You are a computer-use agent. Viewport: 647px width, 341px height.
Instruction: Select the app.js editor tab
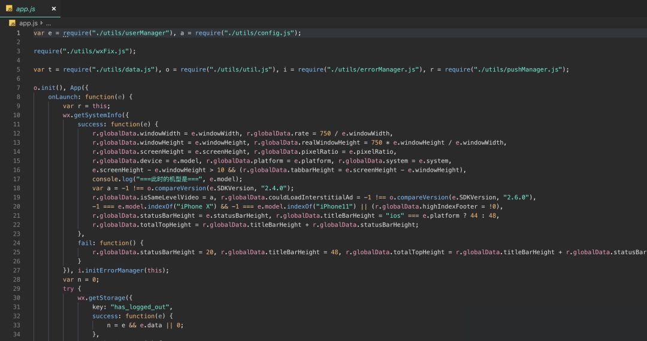point(30,8)
